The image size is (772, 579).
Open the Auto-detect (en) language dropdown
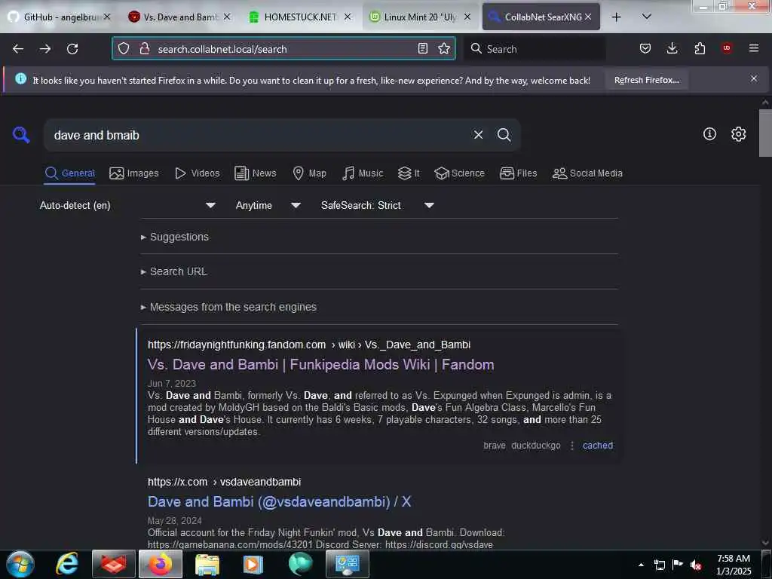click(x=127, y=205)
